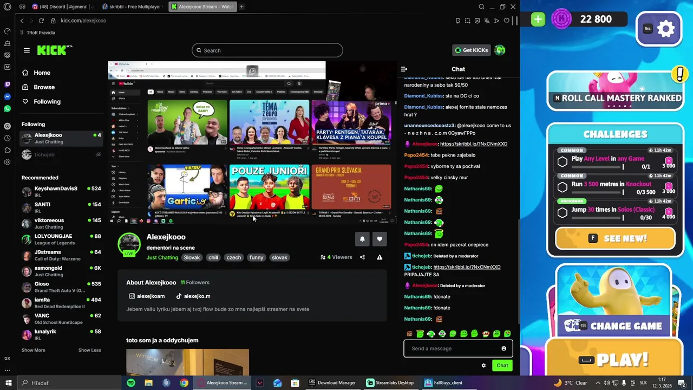Report stream via warning triangle icon
The image size is (693, 390).
(380, 257)
